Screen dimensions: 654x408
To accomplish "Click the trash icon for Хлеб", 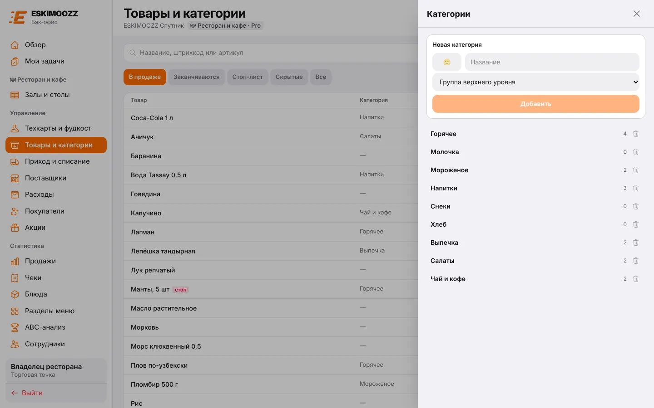I will [x=636, y=224].
